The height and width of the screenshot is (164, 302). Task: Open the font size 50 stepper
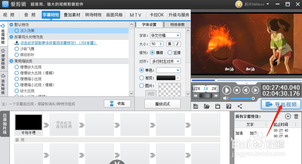[x=161, y=44]
